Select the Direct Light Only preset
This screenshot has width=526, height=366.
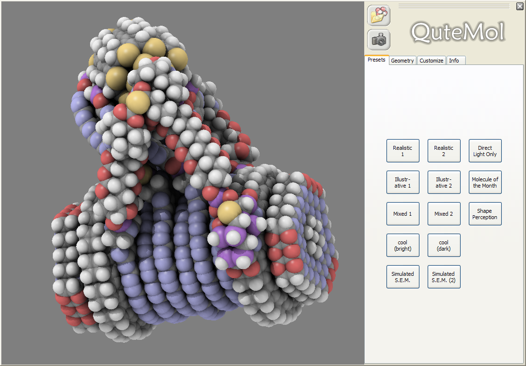pyautogui.click(x=485, y=151)
